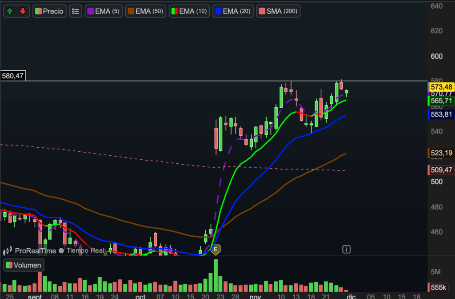Open the Volumen panel settings
Viewport: 455px width, 299px height.
(24, 266)
